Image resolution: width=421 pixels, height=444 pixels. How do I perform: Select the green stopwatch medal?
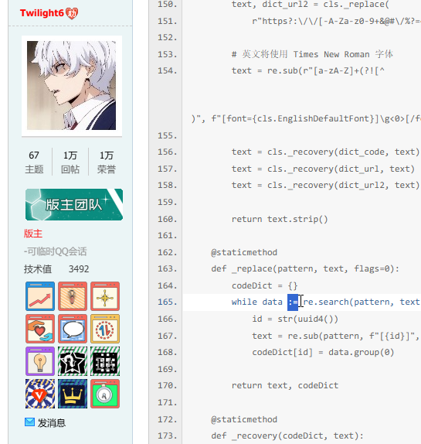point(105,394)
